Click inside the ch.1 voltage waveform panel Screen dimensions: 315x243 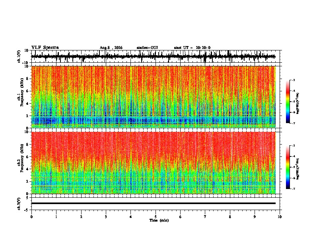pos(156,56)
